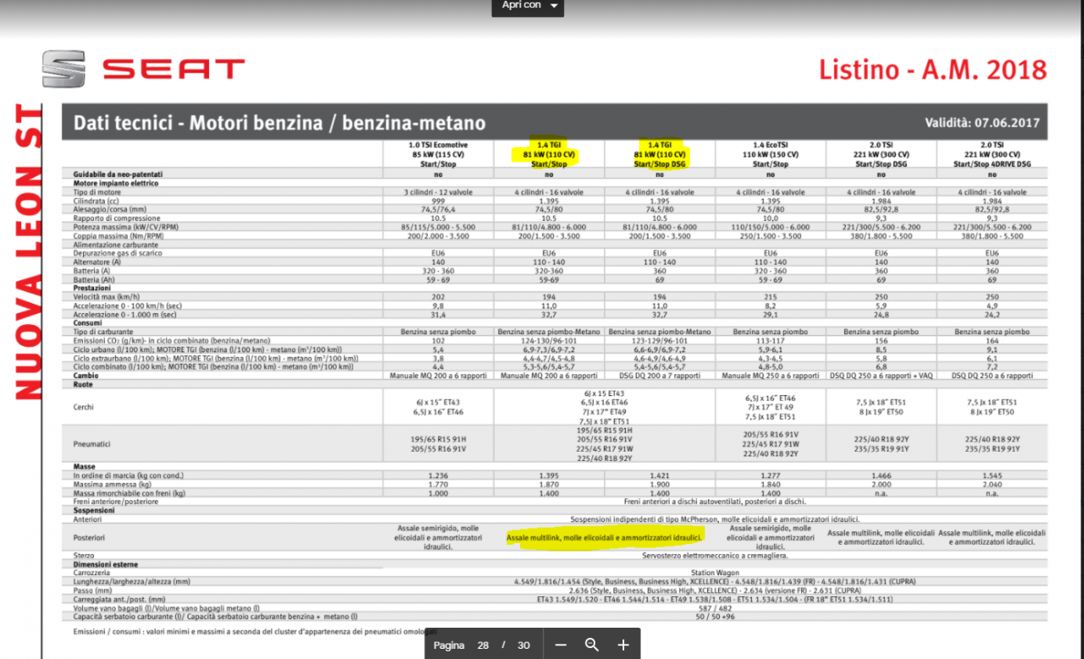
Task: Click the boot volume value "587 / 482"
Action: 715,608
